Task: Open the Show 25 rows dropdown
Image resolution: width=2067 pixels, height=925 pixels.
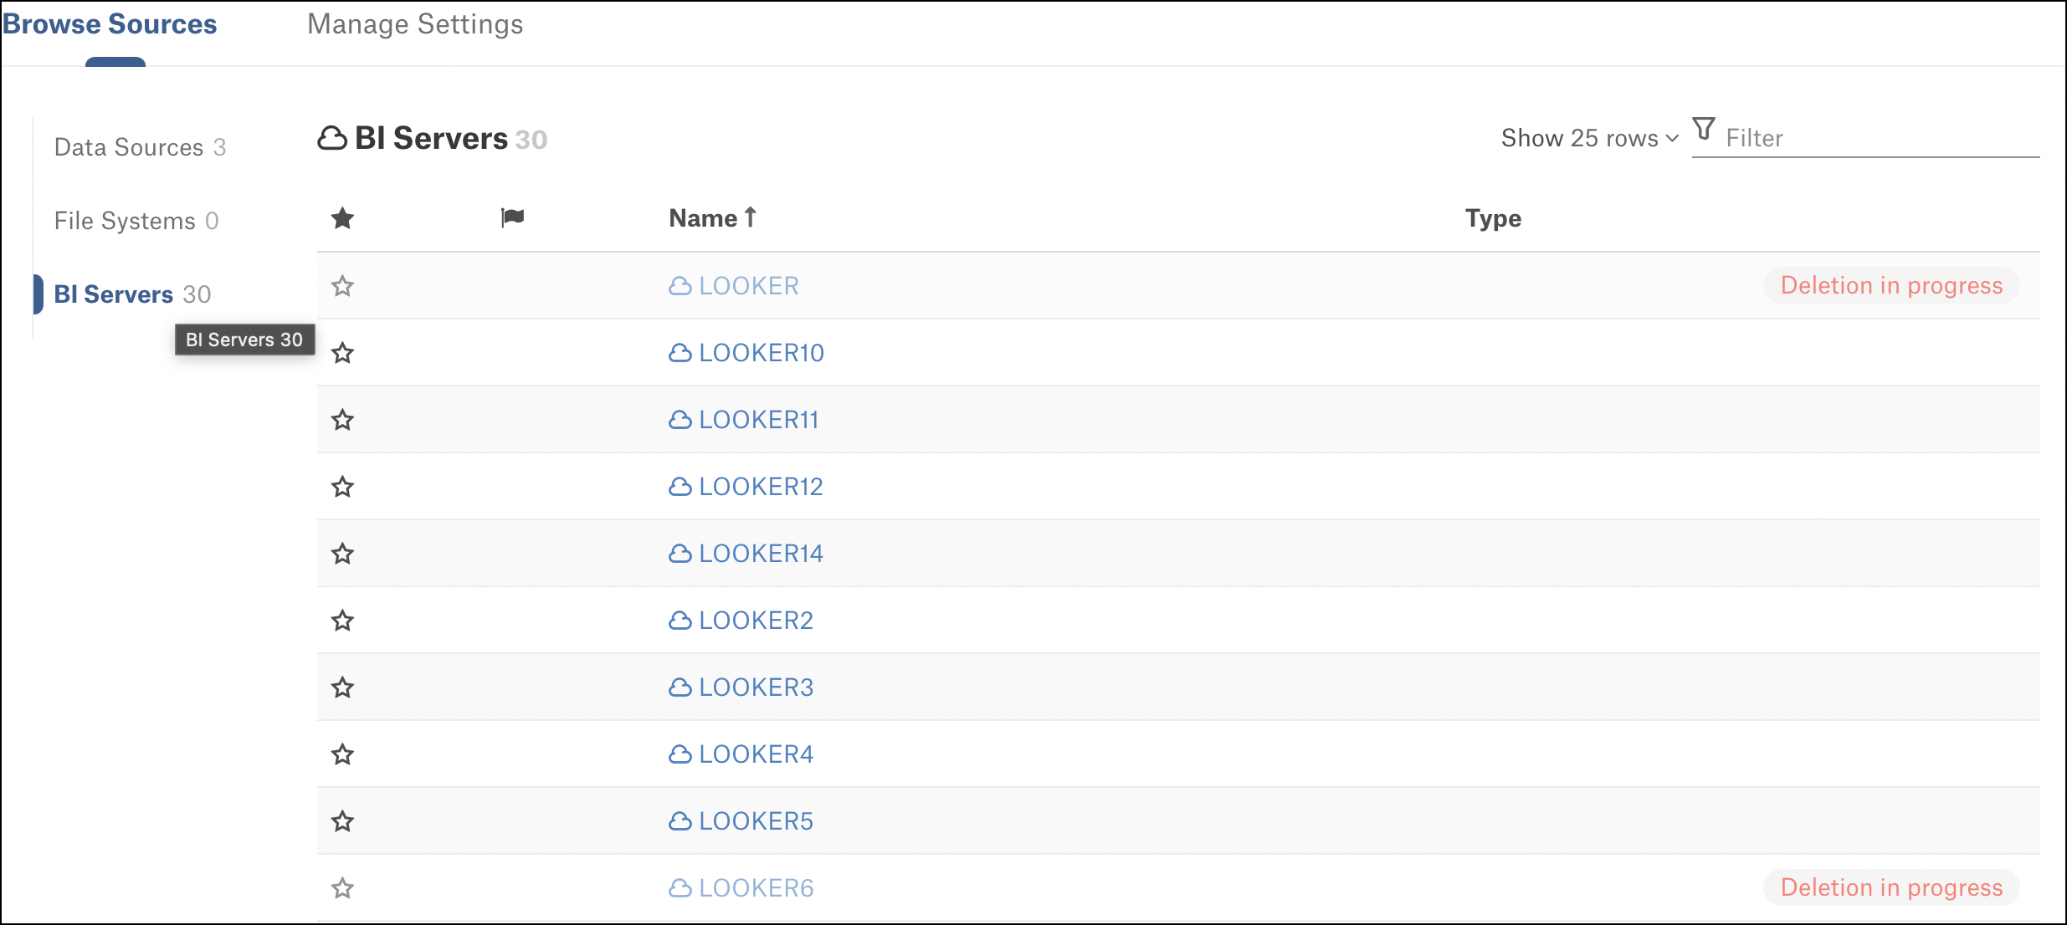Action: click(1590, 138)
